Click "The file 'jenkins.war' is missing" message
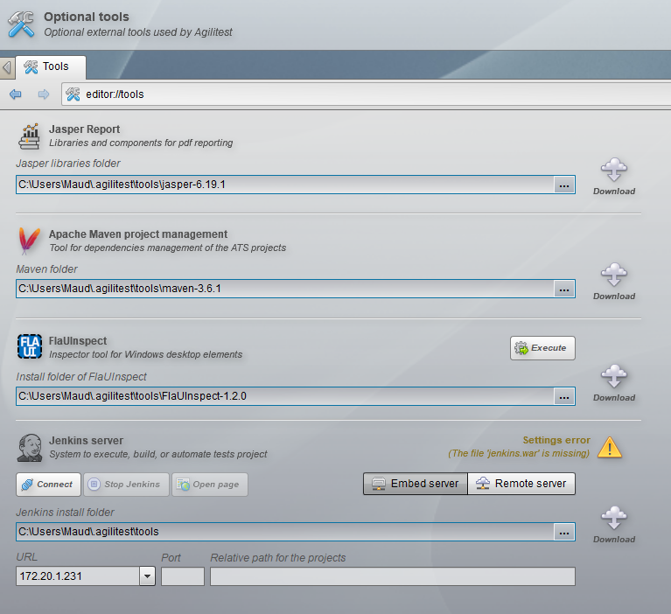The width and height of the screenshot is (671, 614). coord(519,453)
